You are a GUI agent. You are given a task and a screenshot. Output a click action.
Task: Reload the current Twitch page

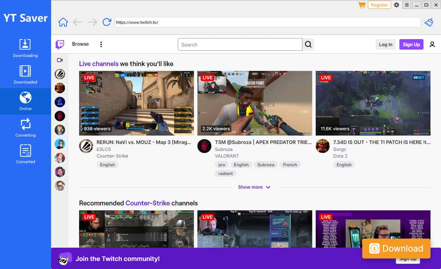[107, 22]
